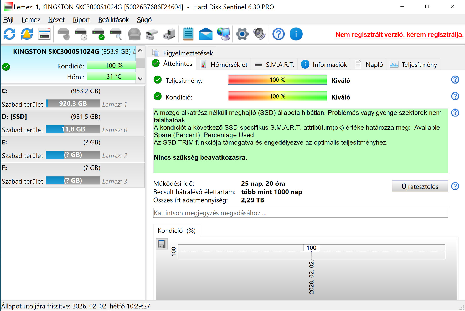Open the question mark help toolbar icon
The image size is (465, 311).
point(278,34)
